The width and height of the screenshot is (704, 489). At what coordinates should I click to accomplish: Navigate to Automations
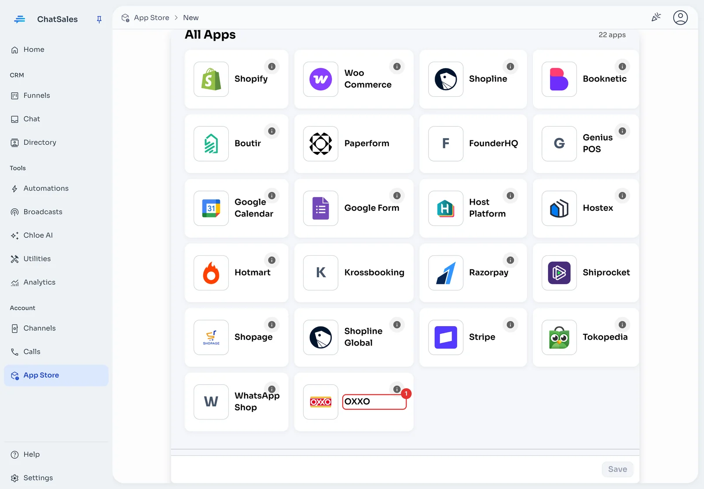tap(56, 188)
